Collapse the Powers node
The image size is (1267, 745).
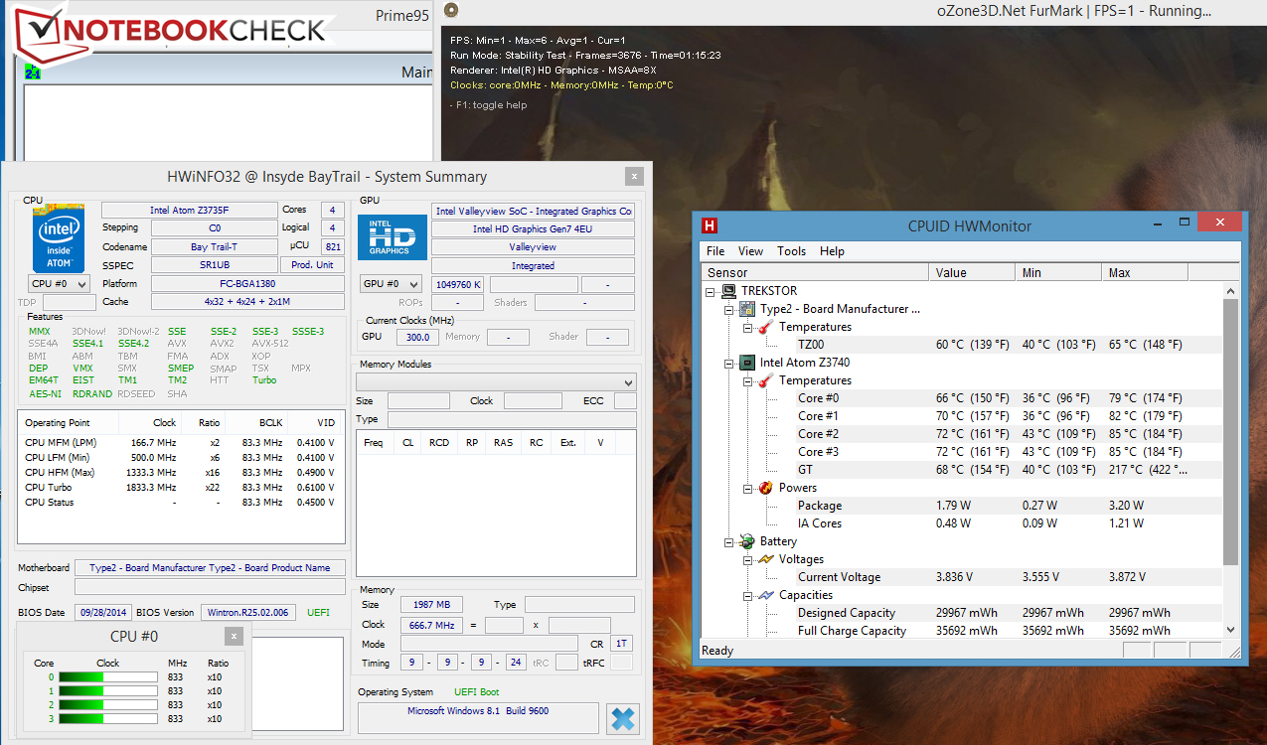(746, 489)
